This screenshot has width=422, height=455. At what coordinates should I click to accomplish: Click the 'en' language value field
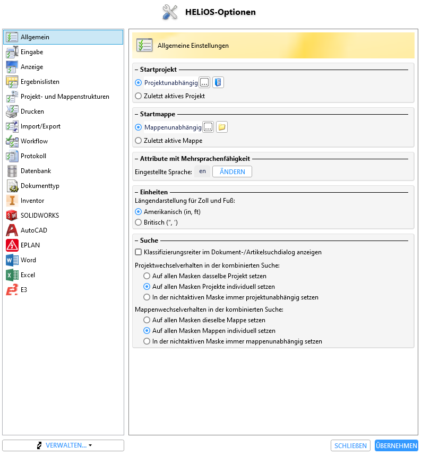click(202, 171)
